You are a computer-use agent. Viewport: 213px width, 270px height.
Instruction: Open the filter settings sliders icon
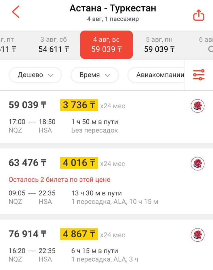tap(199, 75)
